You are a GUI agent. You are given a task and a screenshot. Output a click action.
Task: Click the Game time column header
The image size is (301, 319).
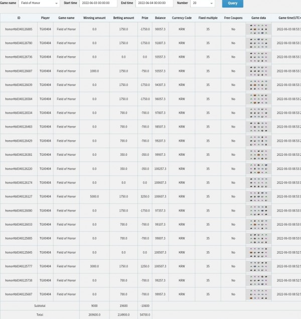click(x=286, y=18)
